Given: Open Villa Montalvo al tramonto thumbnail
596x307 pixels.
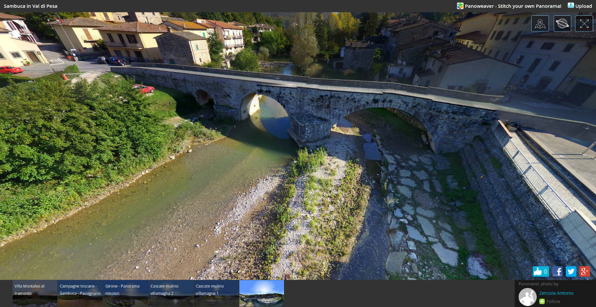Looking at the screenshot, I should point(35,293).
